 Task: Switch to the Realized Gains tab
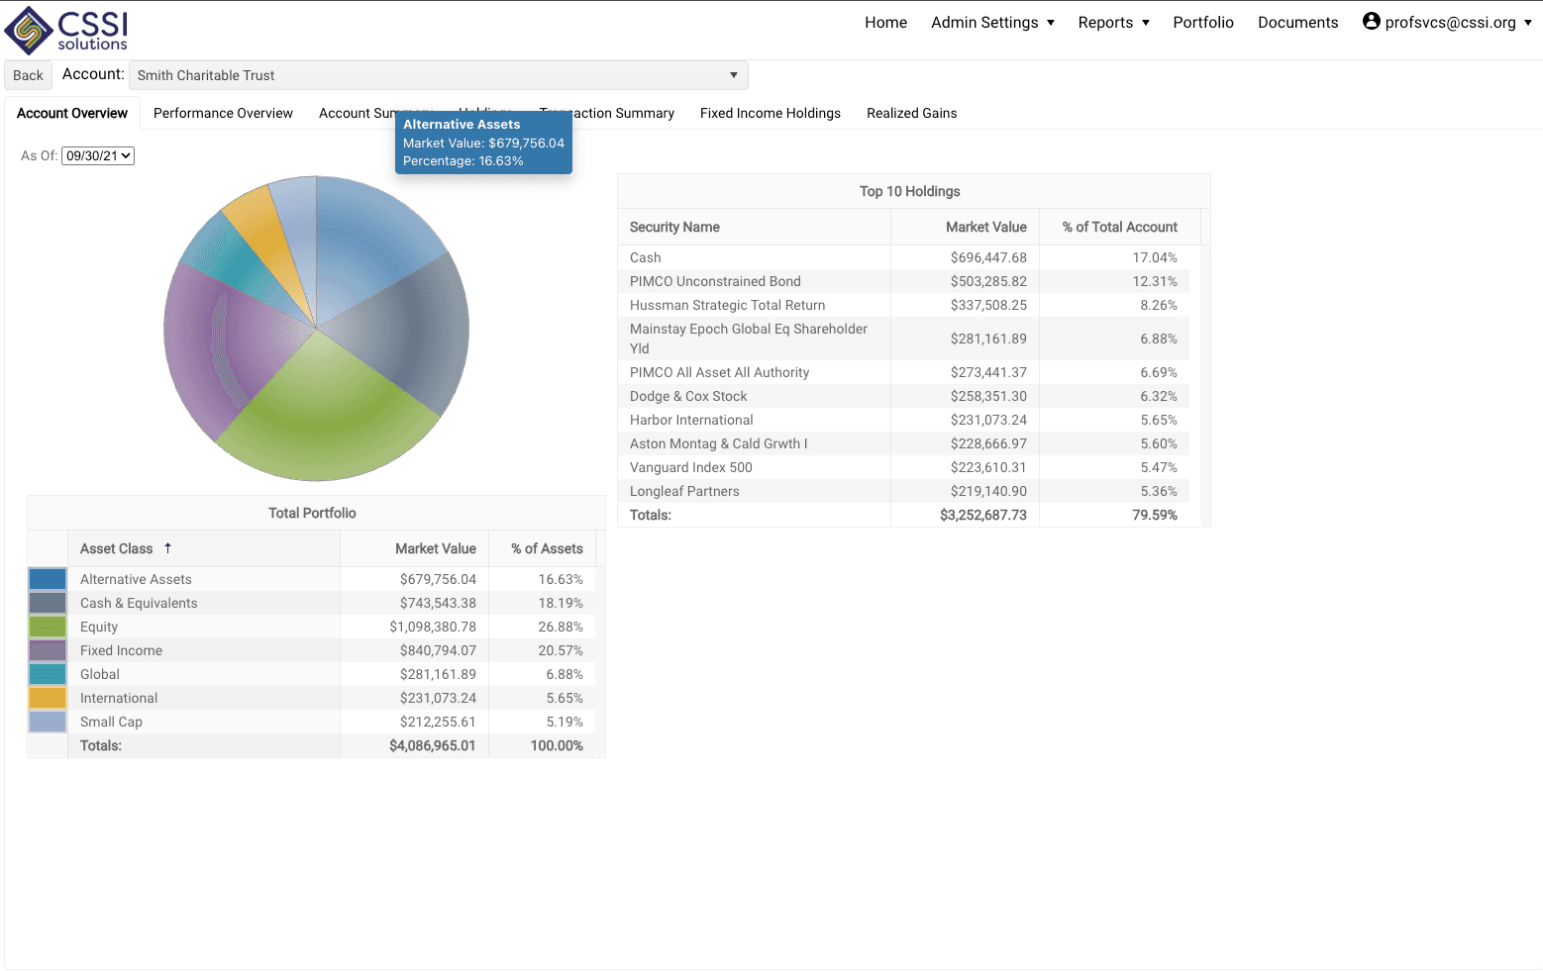[x=912, y=113]
